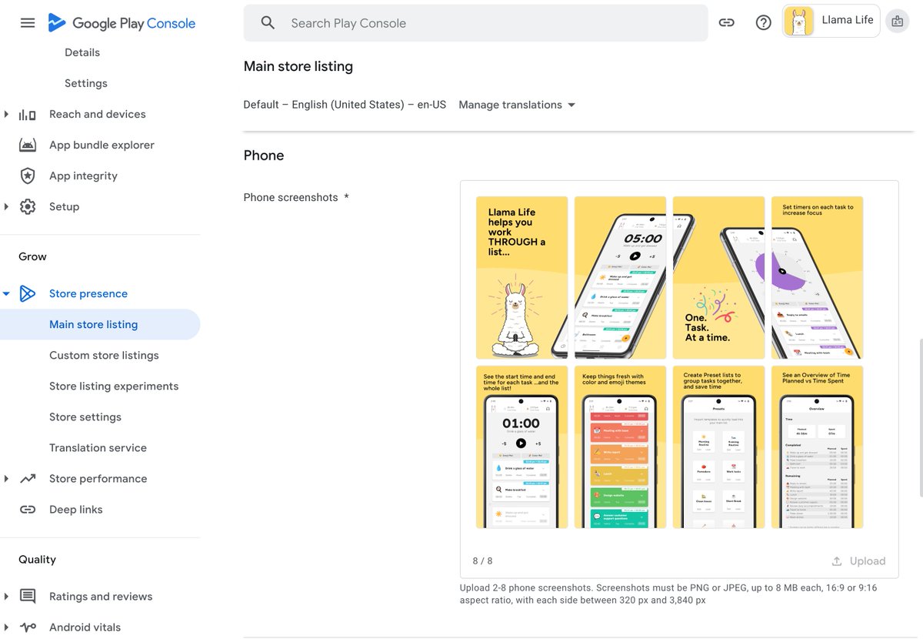
Task: Click 'Default – English (United States) – en-US' text
Action: tap(345, 105)
